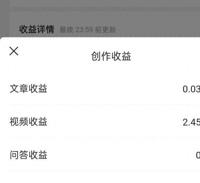Select the 文章收益 label

pos(28,88)
